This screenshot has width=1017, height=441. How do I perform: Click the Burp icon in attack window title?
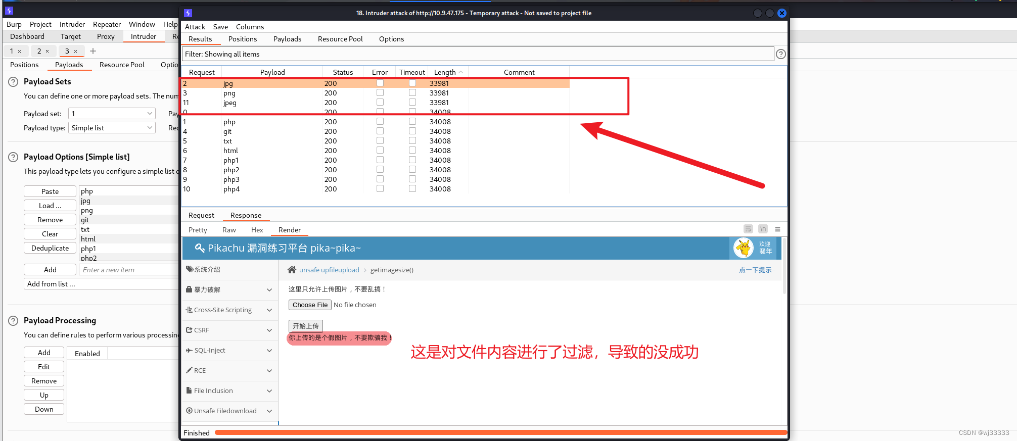pos(188,13)
